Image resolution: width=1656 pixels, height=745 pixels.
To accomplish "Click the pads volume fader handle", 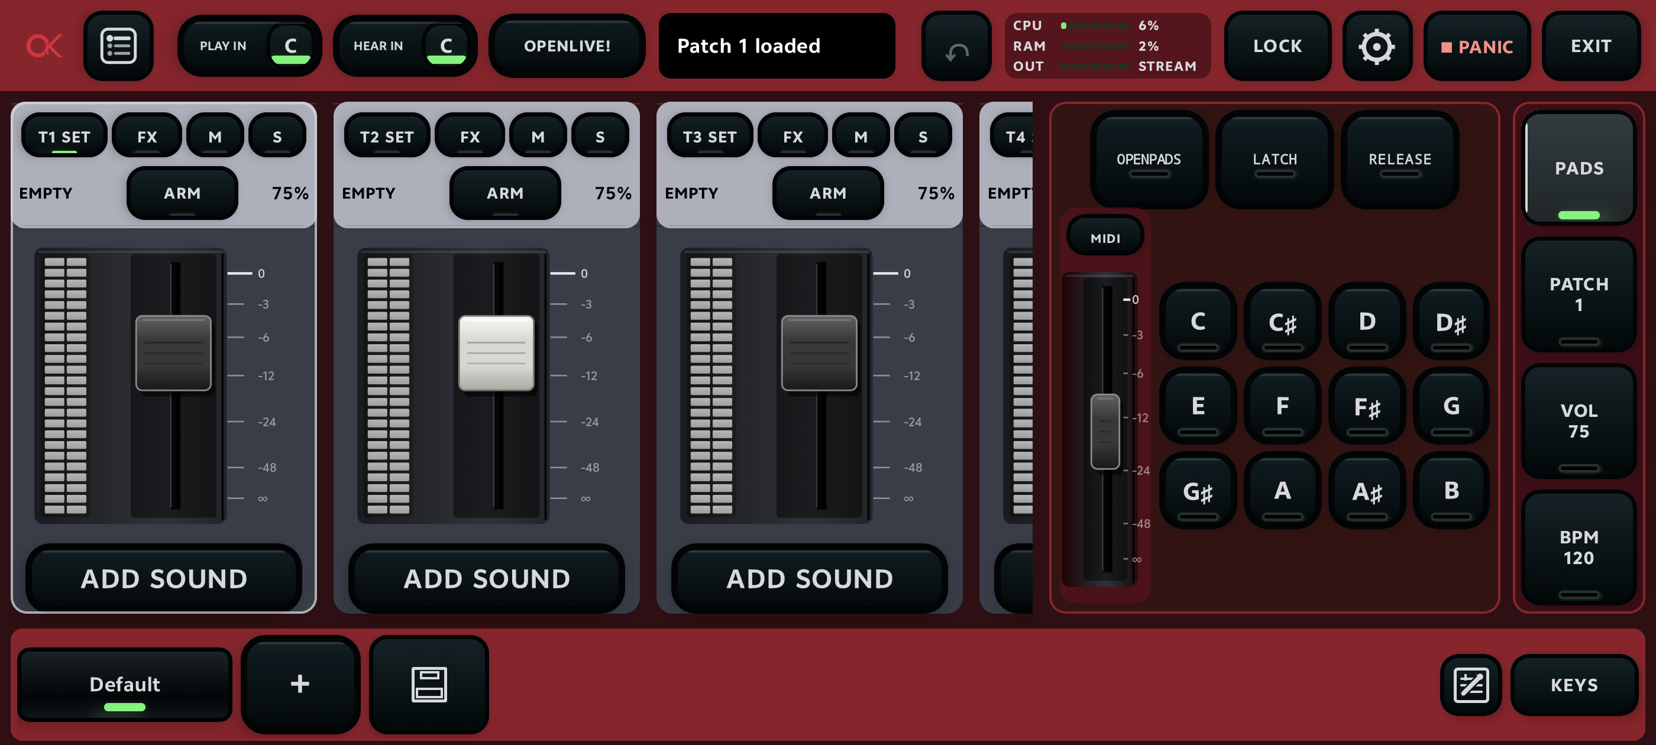I will tap(1105, 431).
